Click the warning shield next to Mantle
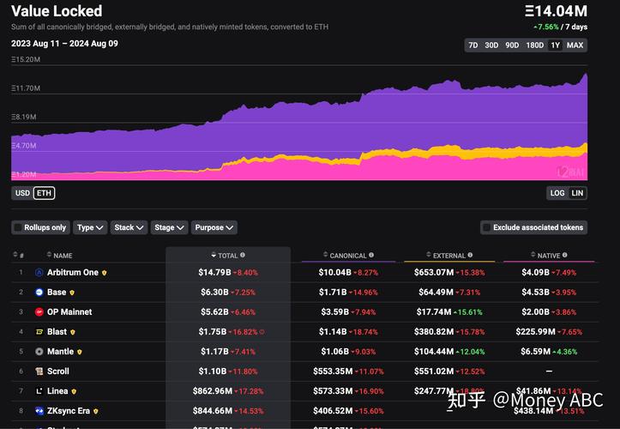 pyautogui.click(x=80, y=352)
